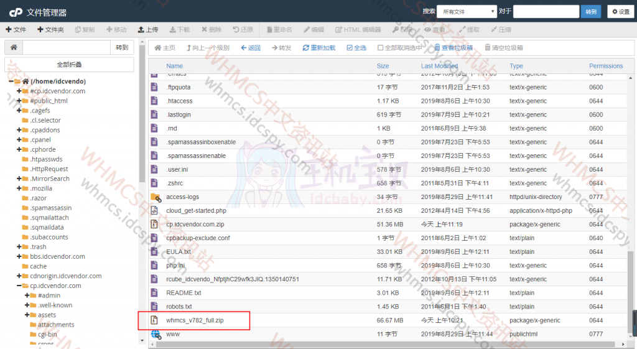637x349 pixels.
Task: Click the access-logs folder icon
Action: (155, 197)
